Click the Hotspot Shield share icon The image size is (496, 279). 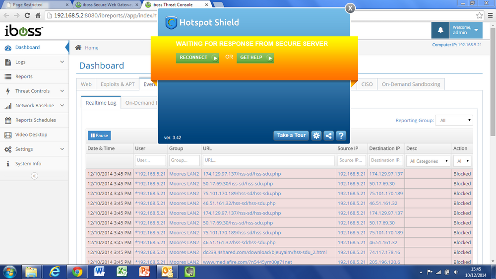tap(329, 136)
